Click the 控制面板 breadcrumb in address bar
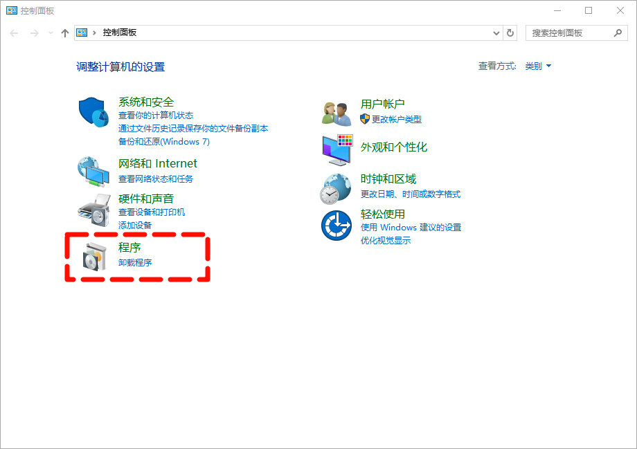 tap(119, 33)
